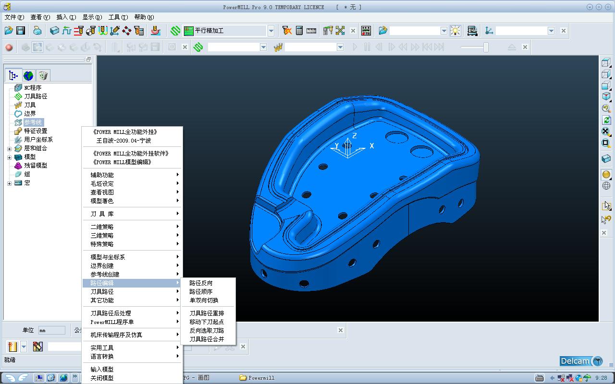
Task: Close the workplane toolbar with its X
Action: coord(564,31)
